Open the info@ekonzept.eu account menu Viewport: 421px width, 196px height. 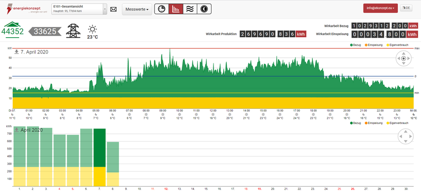coord(380,8)
